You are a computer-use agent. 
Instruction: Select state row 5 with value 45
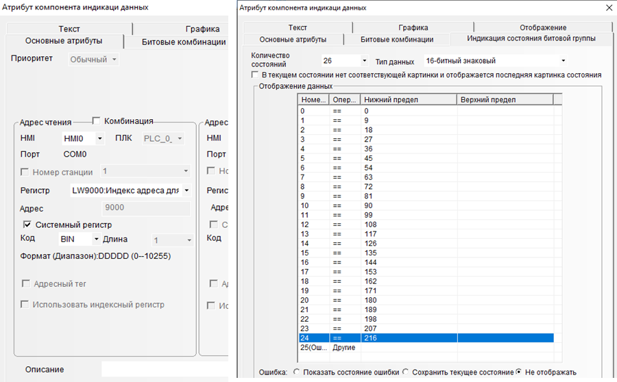pyautogui.click(x=426, y=158)
